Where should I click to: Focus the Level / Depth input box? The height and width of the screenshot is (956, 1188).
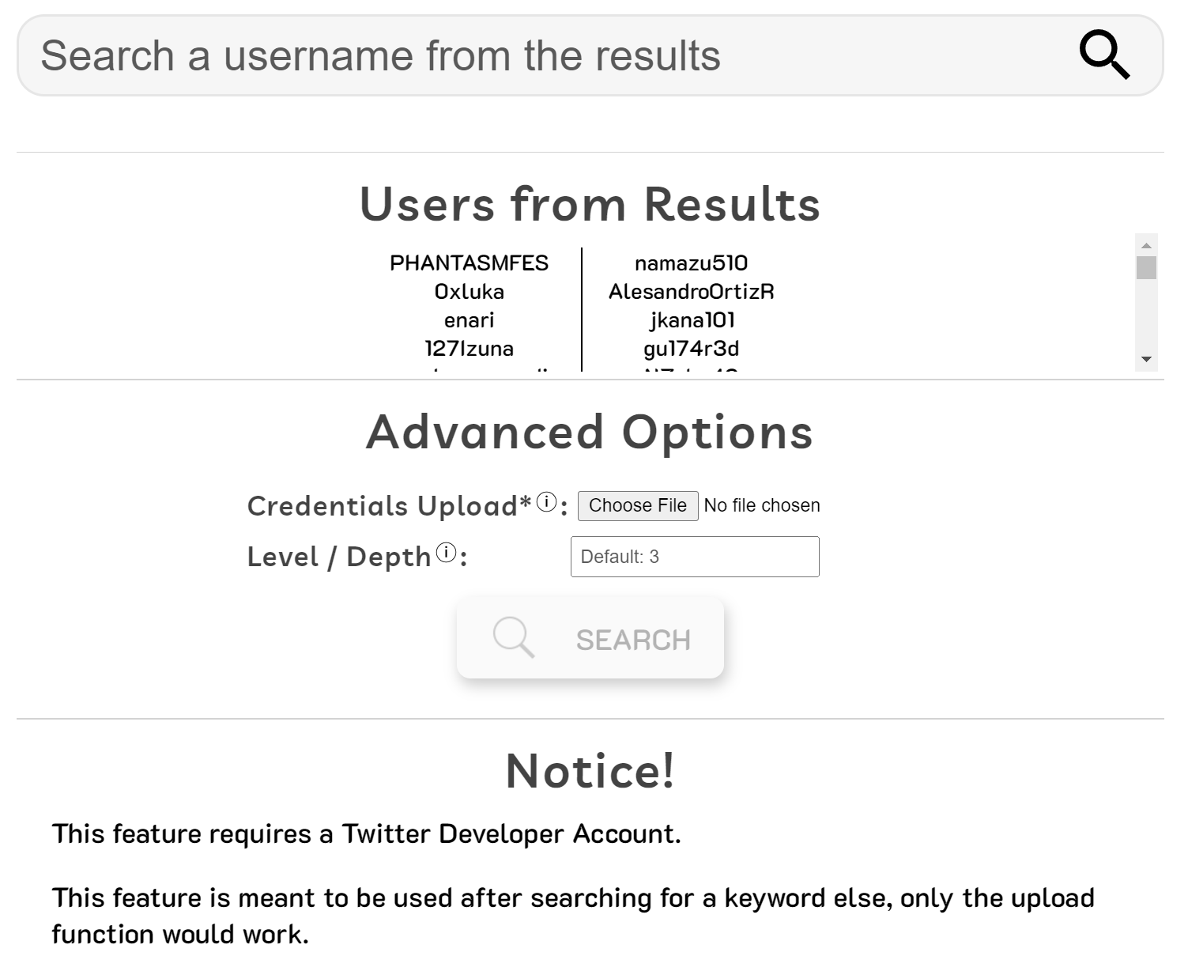click(x=694, y=557)
